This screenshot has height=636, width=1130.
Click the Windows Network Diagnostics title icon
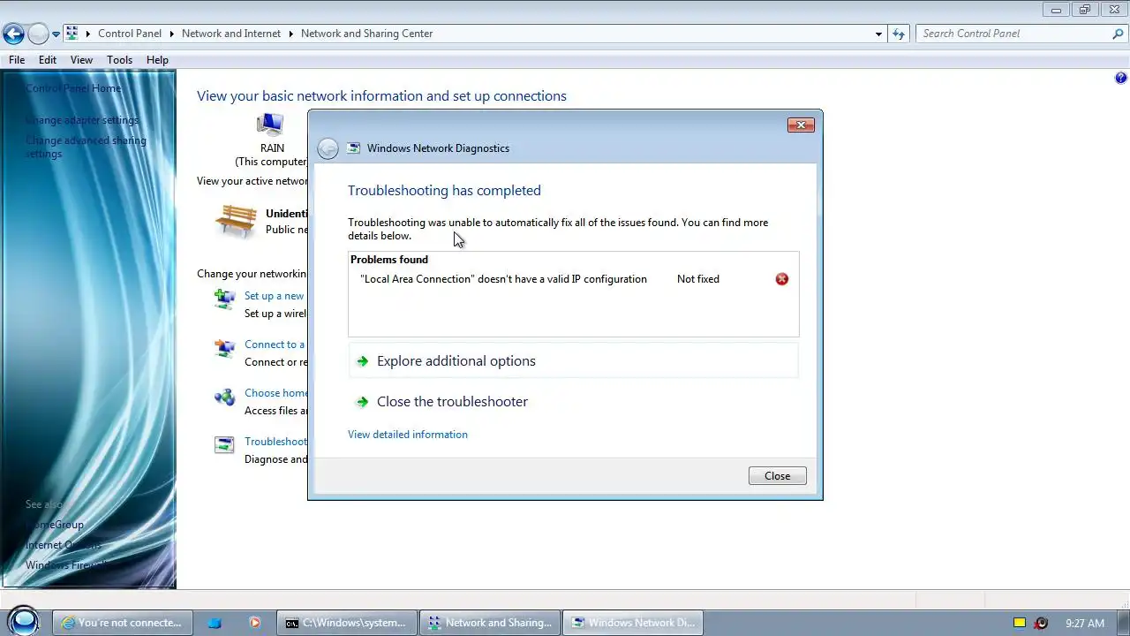[x=354, y=148]
